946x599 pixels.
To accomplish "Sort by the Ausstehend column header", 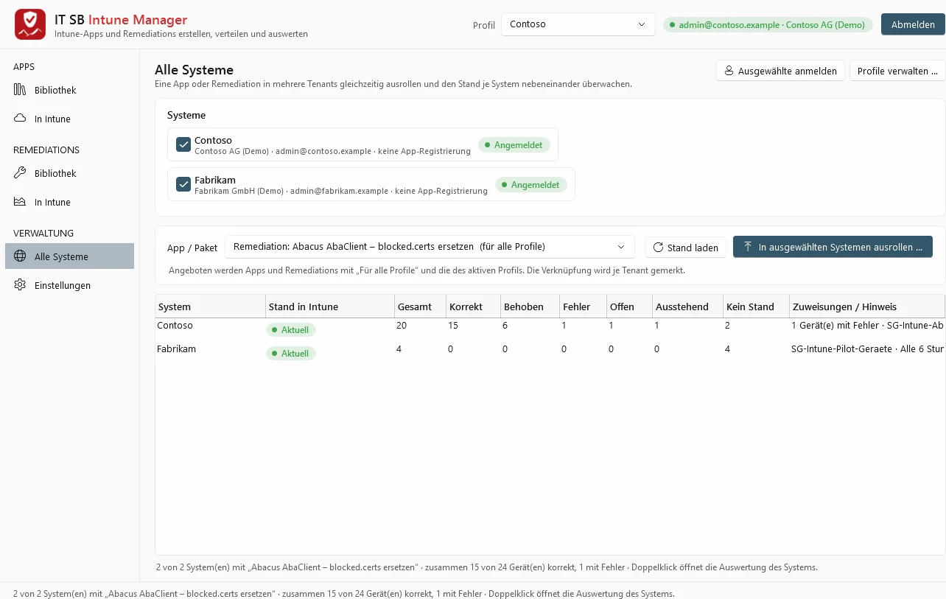I will click(687, 306).
